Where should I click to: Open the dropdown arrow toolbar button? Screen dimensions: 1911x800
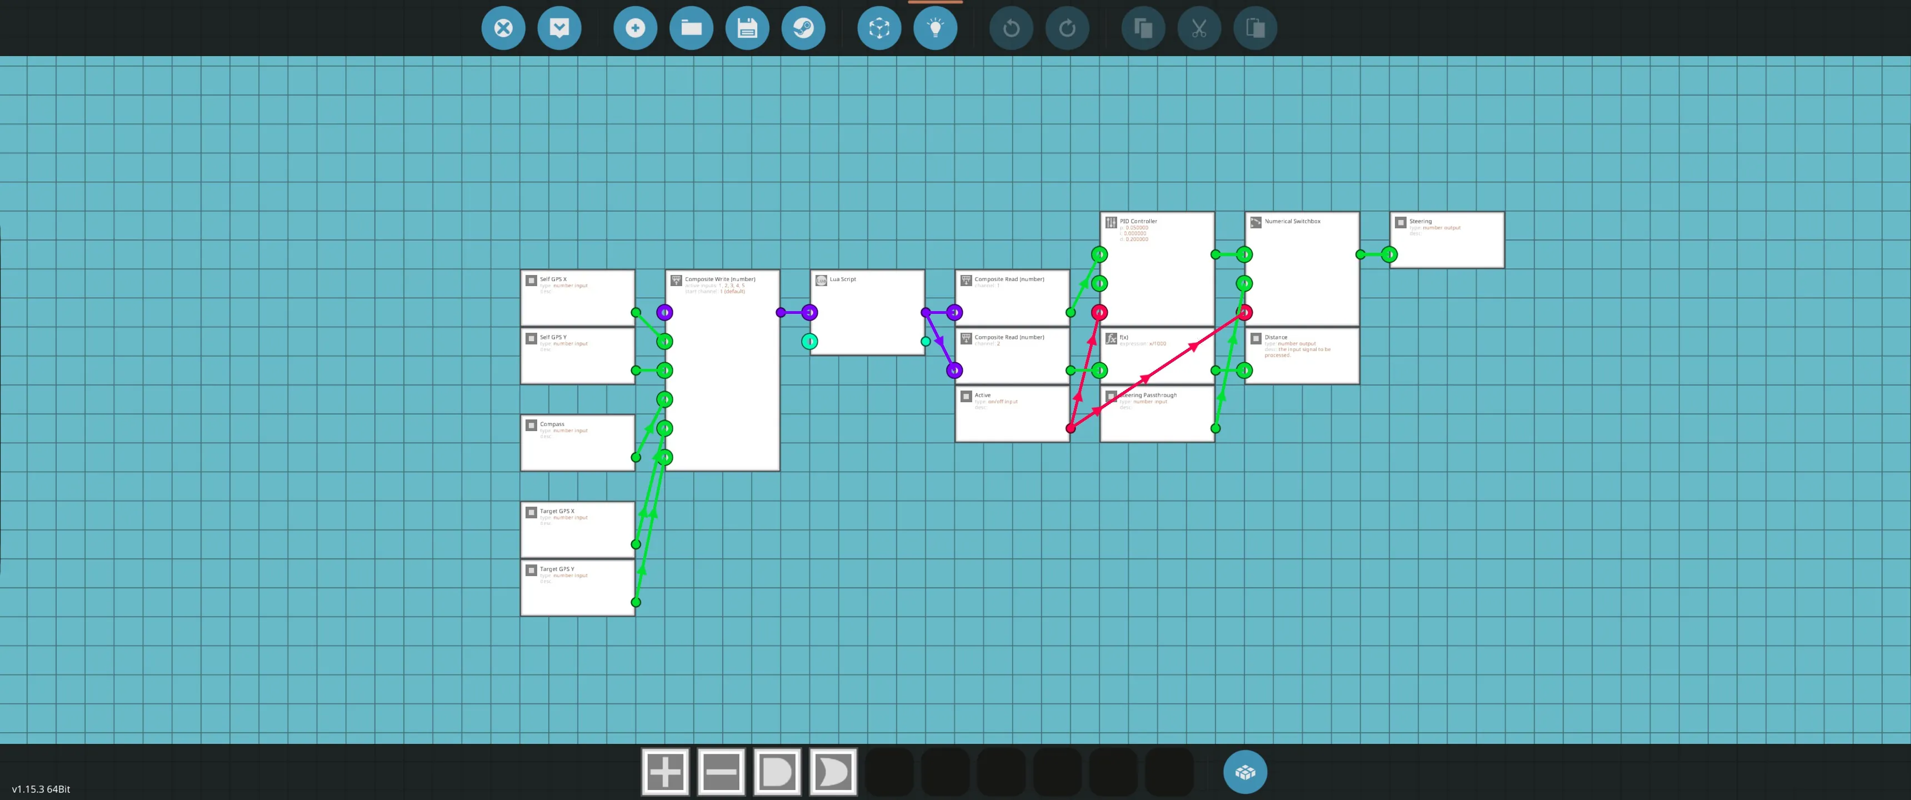click(559, 28)
